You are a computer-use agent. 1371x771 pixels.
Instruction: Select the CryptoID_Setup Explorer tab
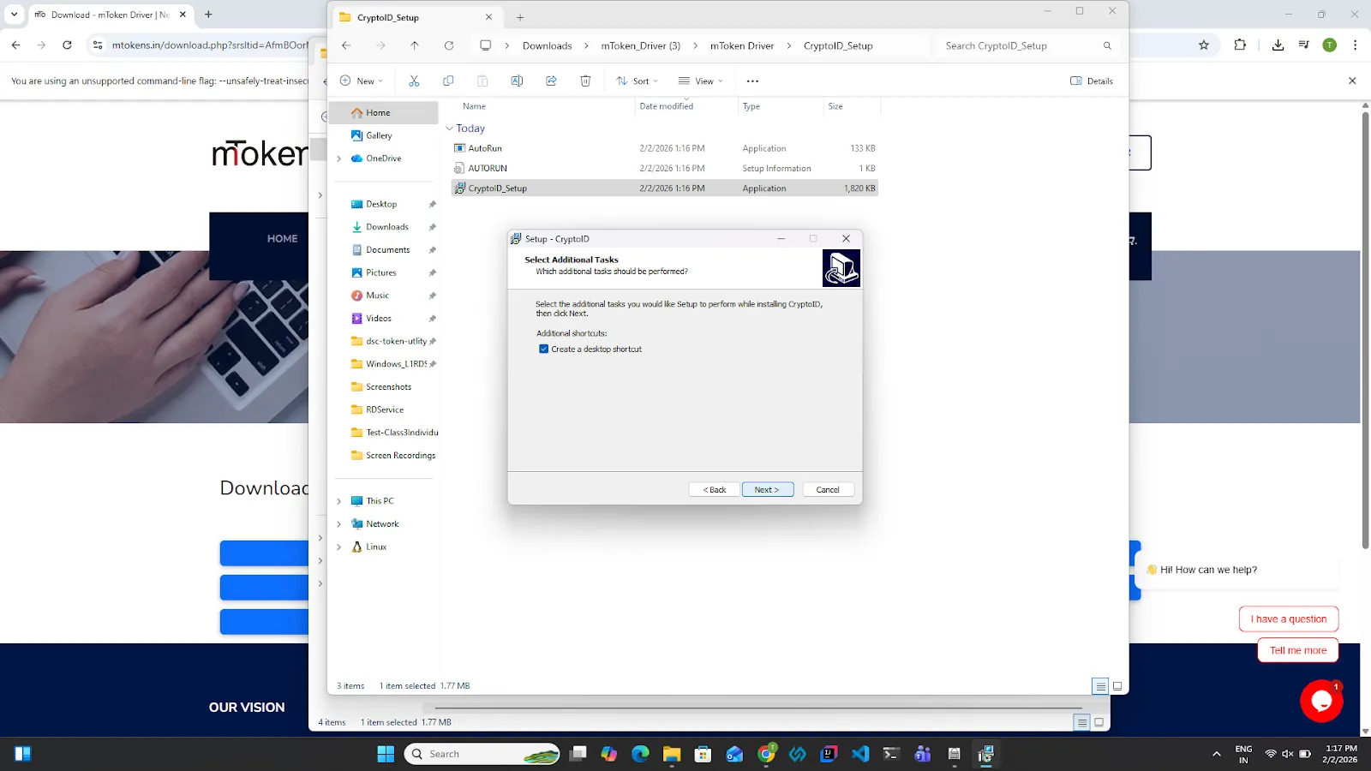coord(416,17)
